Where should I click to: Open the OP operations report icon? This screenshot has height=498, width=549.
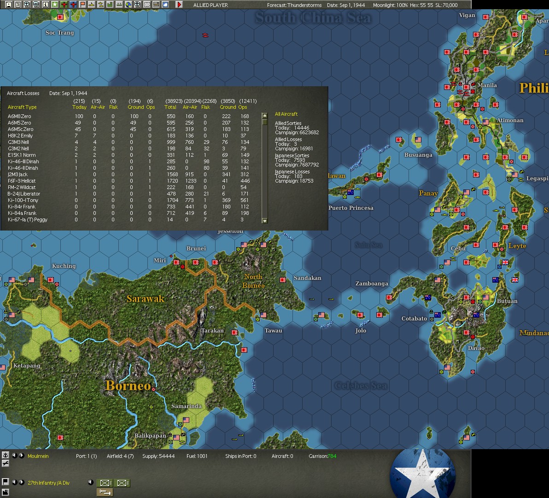147,5
